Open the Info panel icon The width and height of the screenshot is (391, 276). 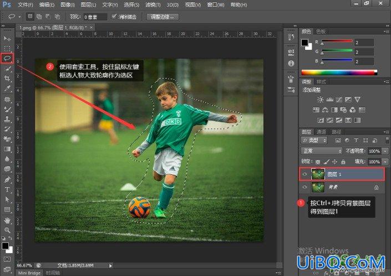click(291, 63)
